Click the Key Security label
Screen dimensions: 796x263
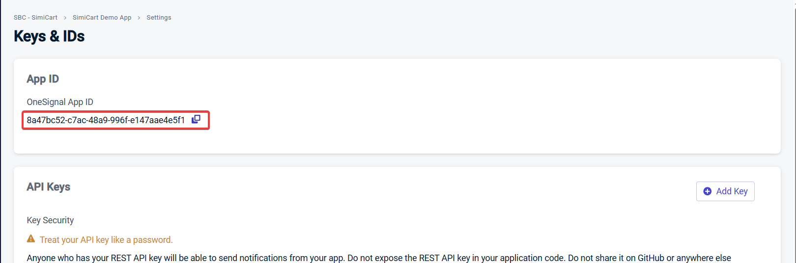(50, 220)
